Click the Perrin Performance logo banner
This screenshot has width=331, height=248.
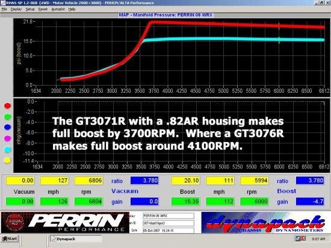[65, 223]
